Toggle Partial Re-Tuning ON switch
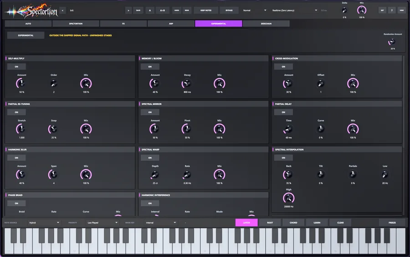 click(16, 112)
